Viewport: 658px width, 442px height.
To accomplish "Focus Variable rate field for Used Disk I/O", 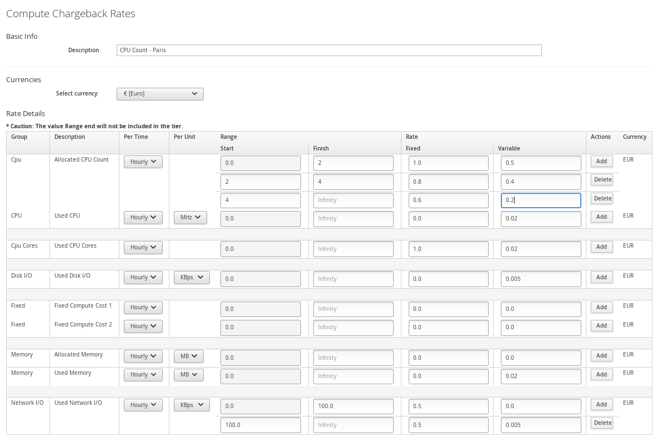I will pos(541,279).
